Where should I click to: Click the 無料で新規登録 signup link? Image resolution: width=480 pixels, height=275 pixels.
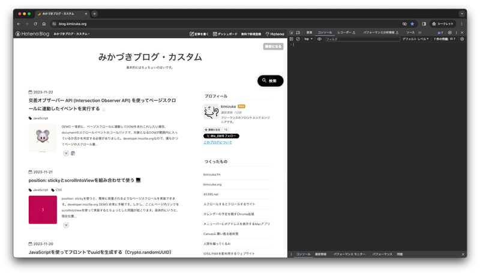point(251,34)
